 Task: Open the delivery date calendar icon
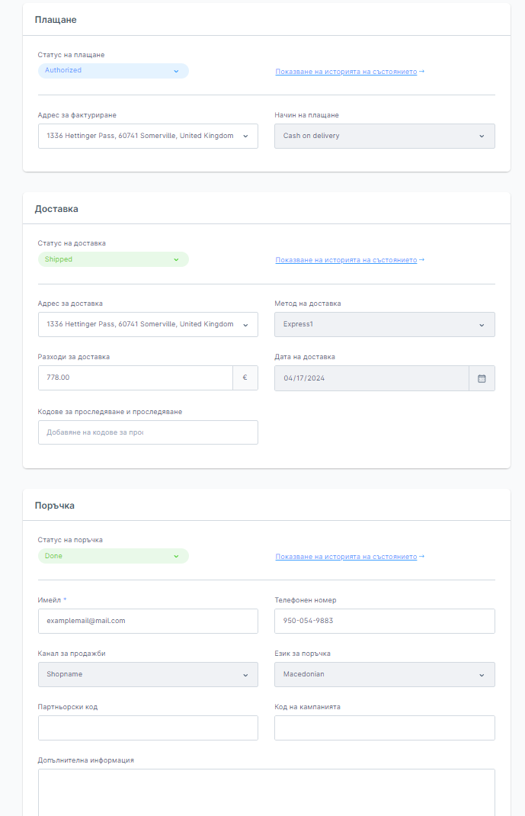click(x=482, y=378)
